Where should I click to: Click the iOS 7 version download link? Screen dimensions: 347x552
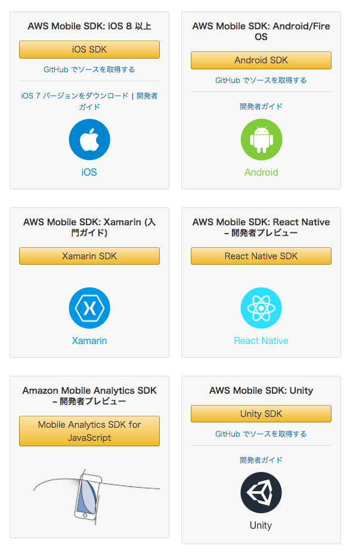[x=75, y=96]
